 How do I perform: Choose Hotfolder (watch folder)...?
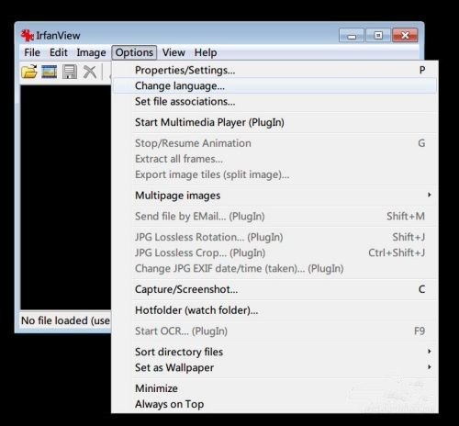coord(274,310)
